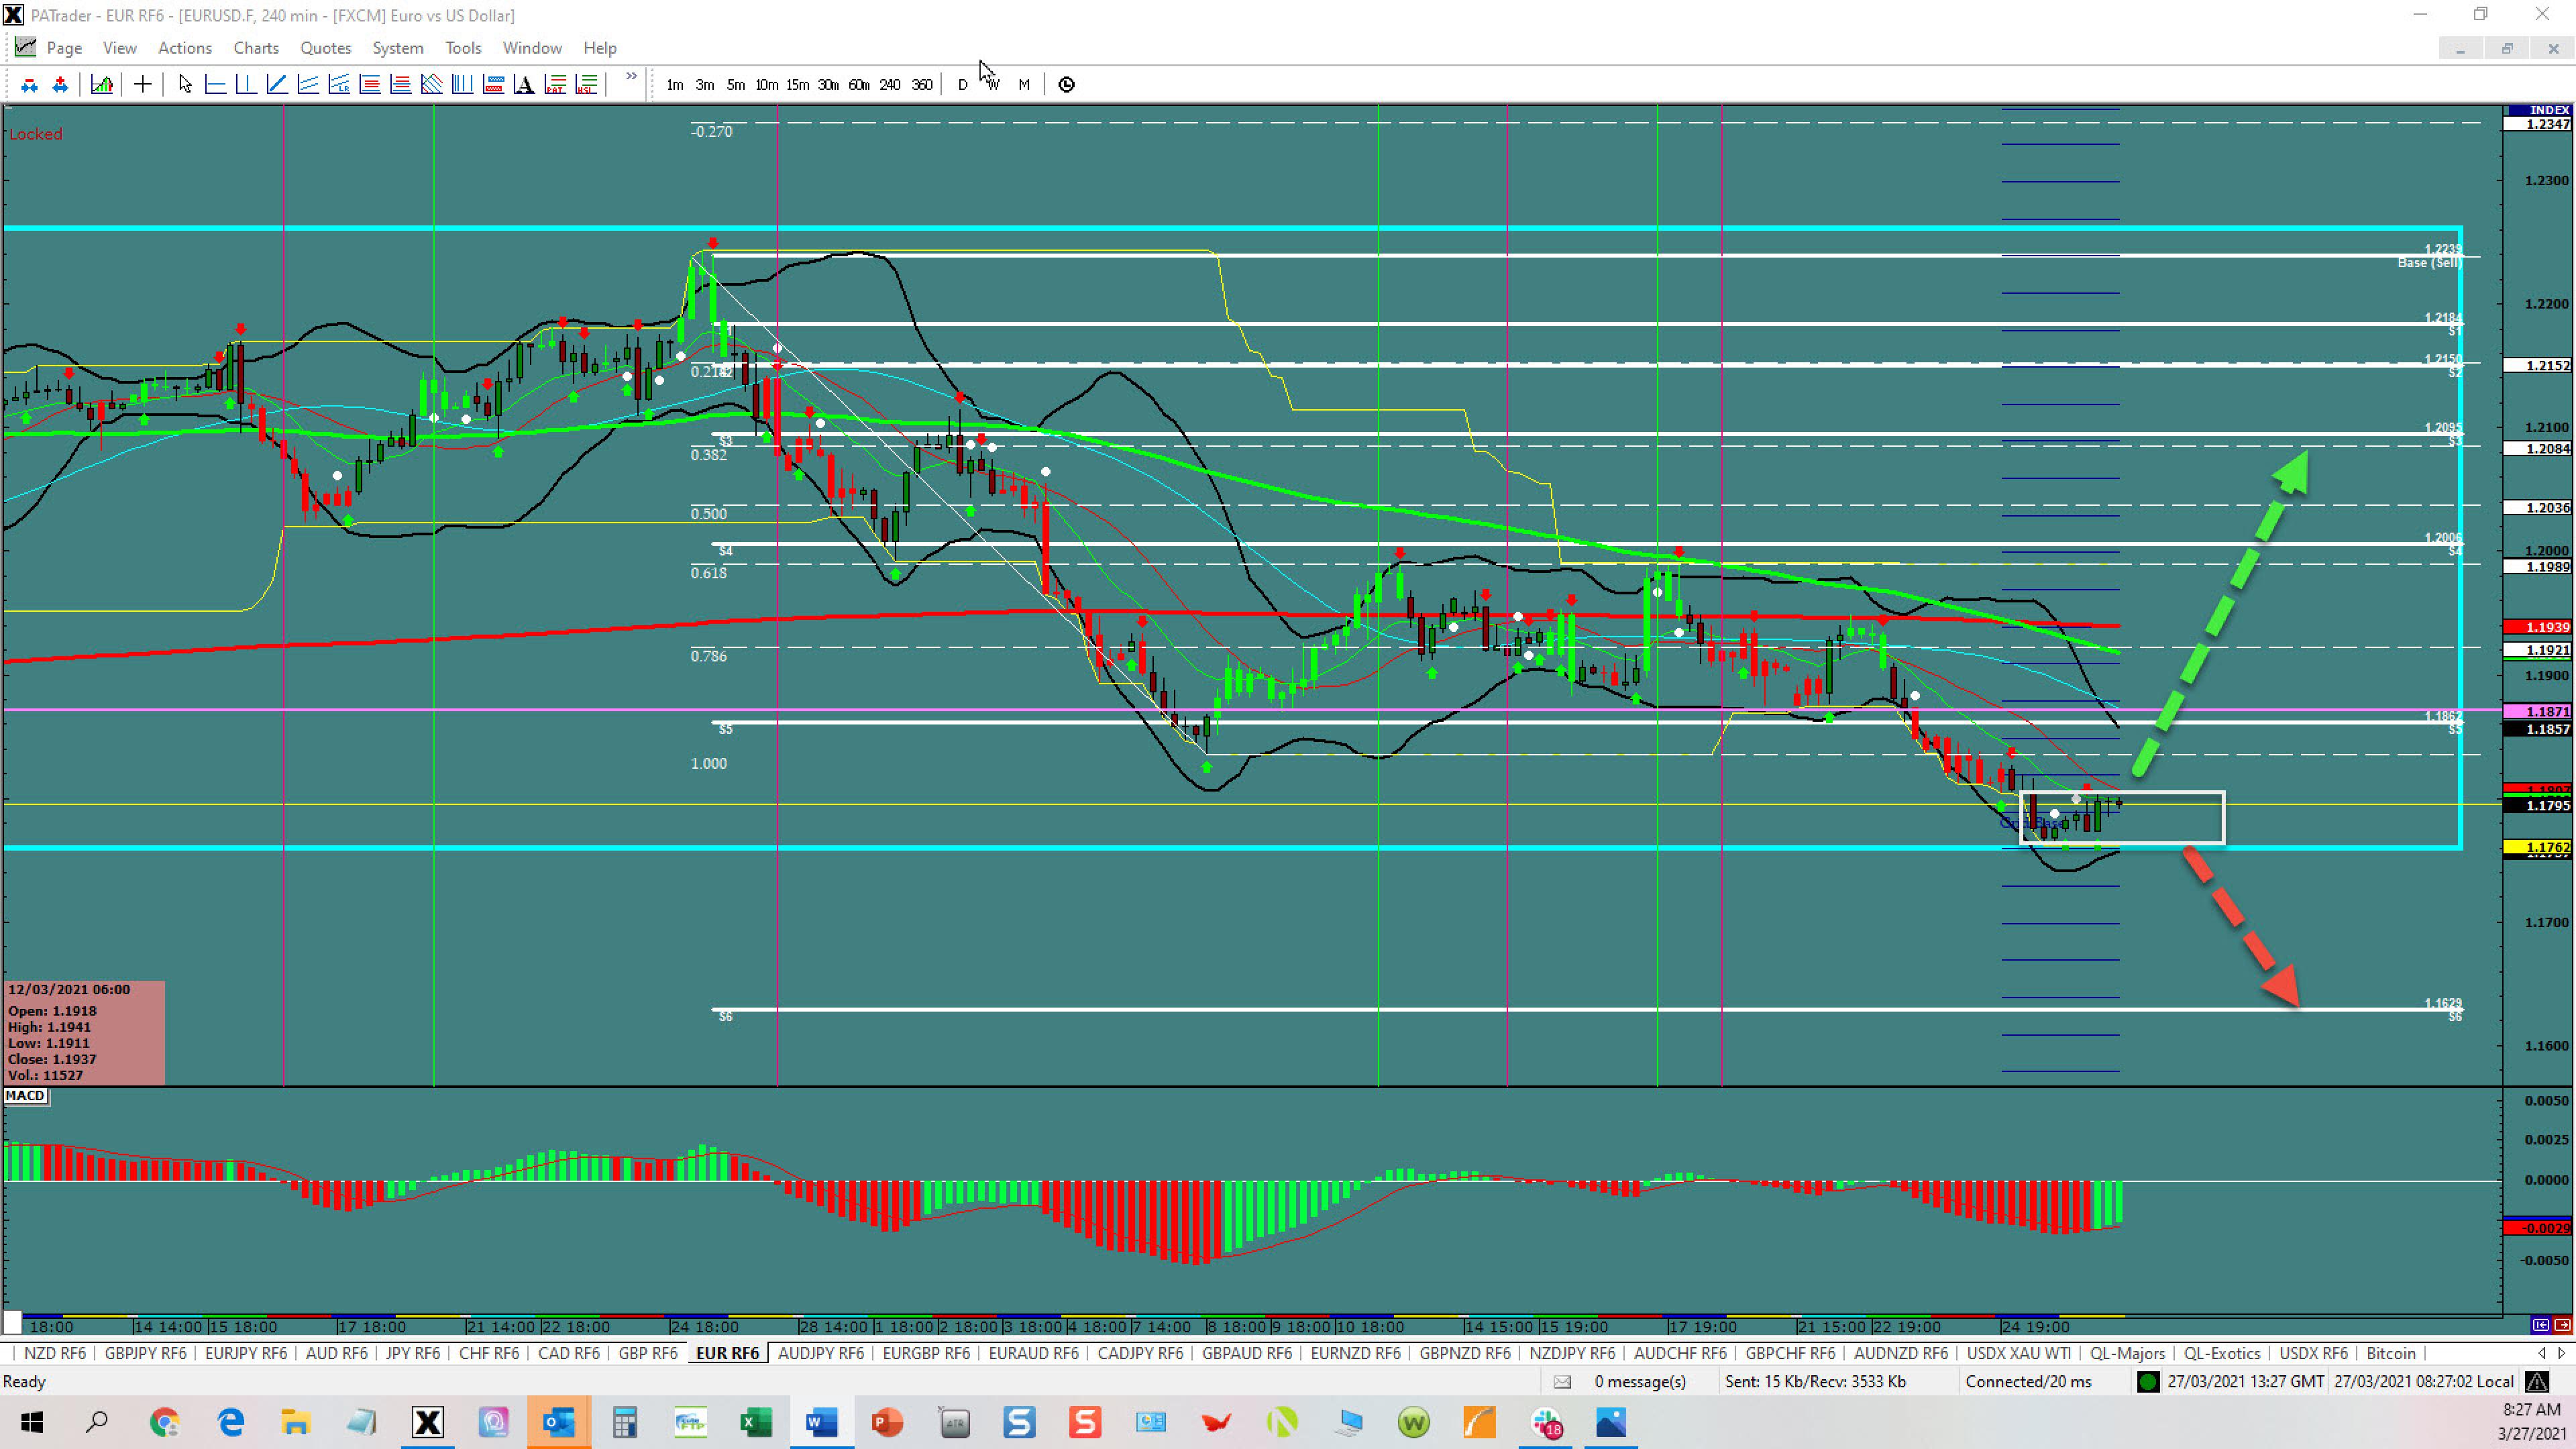This screenshot has width=2576, height=1449.
Task: Select the text annotation A tool
Action: pos(524,85)
